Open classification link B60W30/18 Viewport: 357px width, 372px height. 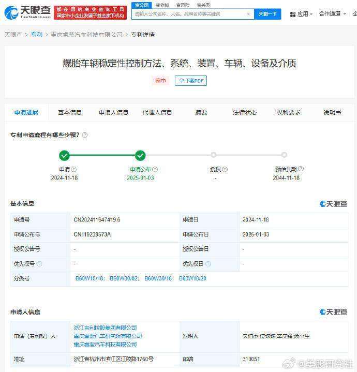point(159,278)
